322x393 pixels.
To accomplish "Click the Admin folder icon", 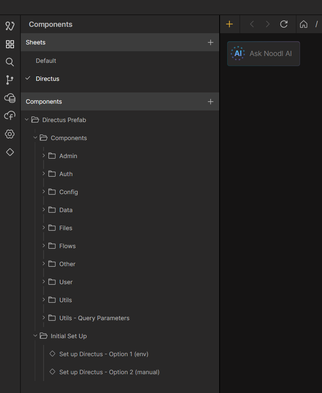I will pyautogui.click(x=52, y=156).
